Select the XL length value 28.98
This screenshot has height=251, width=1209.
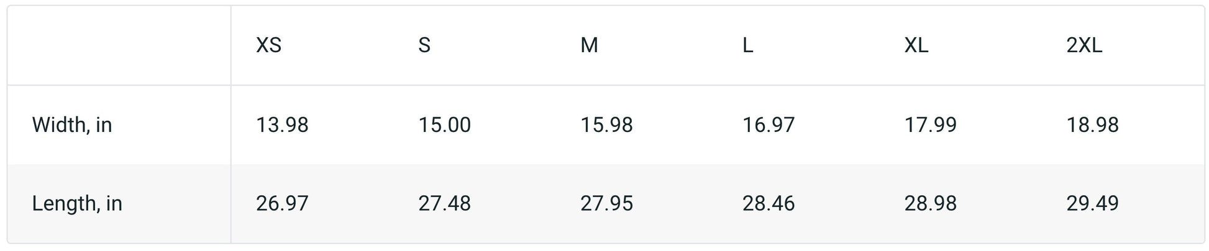pos(930,203)
